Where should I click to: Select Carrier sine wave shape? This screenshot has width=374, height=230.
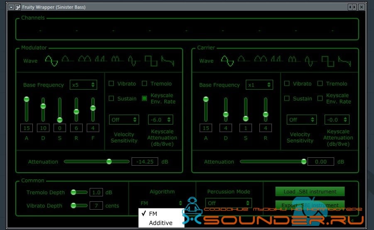tap(227, 61)
